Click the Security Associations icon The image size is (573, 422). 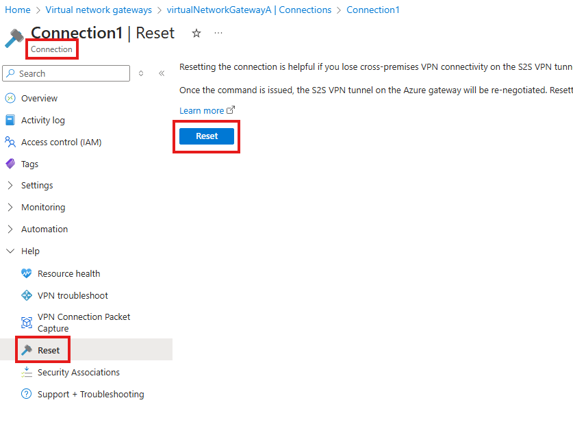[26, 372]
